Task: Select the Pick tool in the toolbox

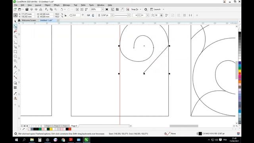Action: tap(15, 21)
